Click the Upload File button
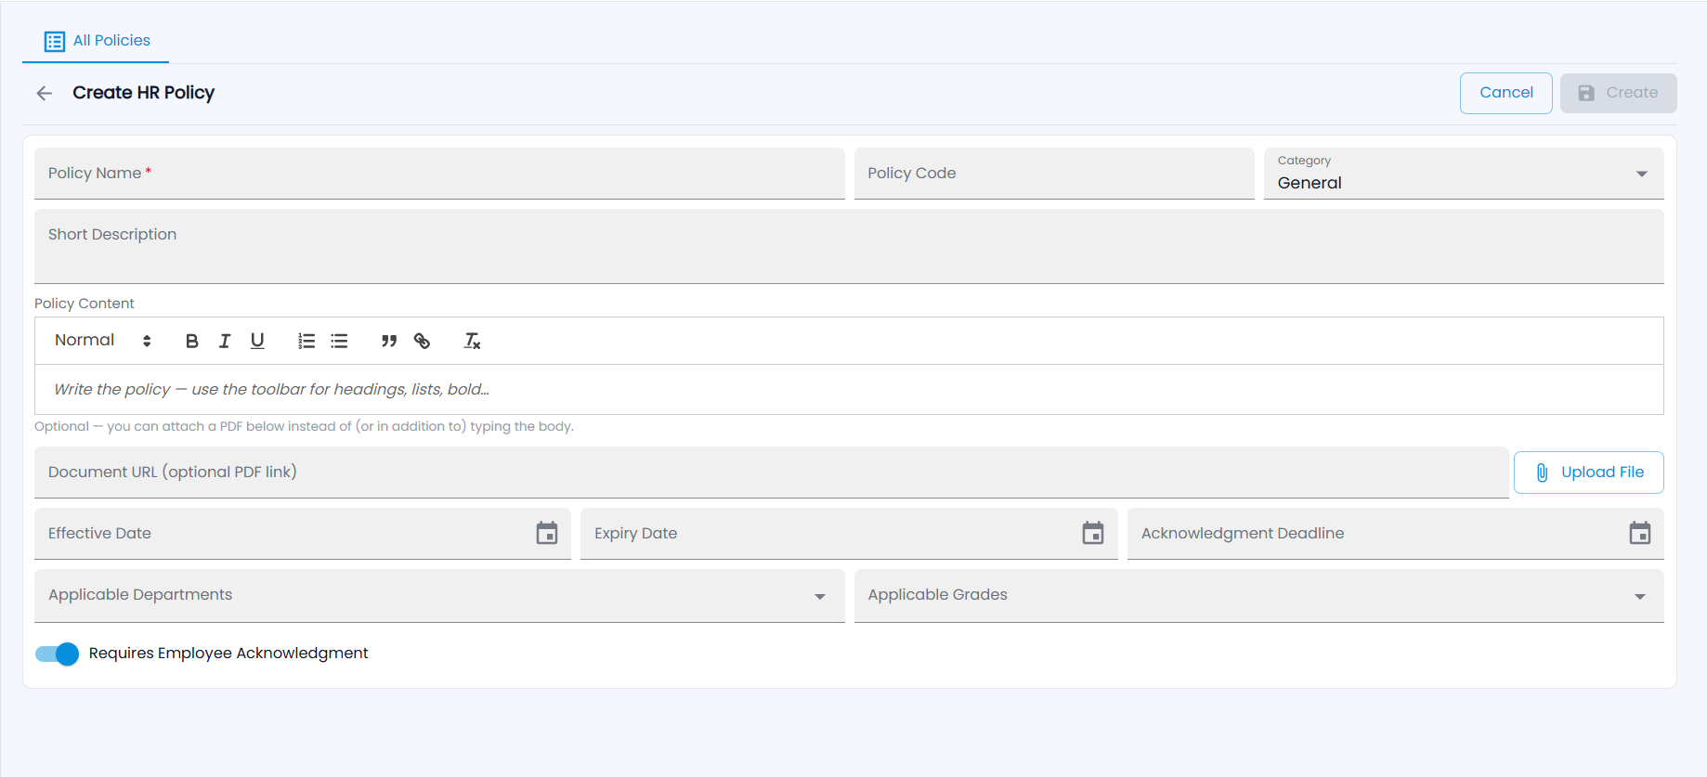The image size is (1707, 777). coord(1588,473)
